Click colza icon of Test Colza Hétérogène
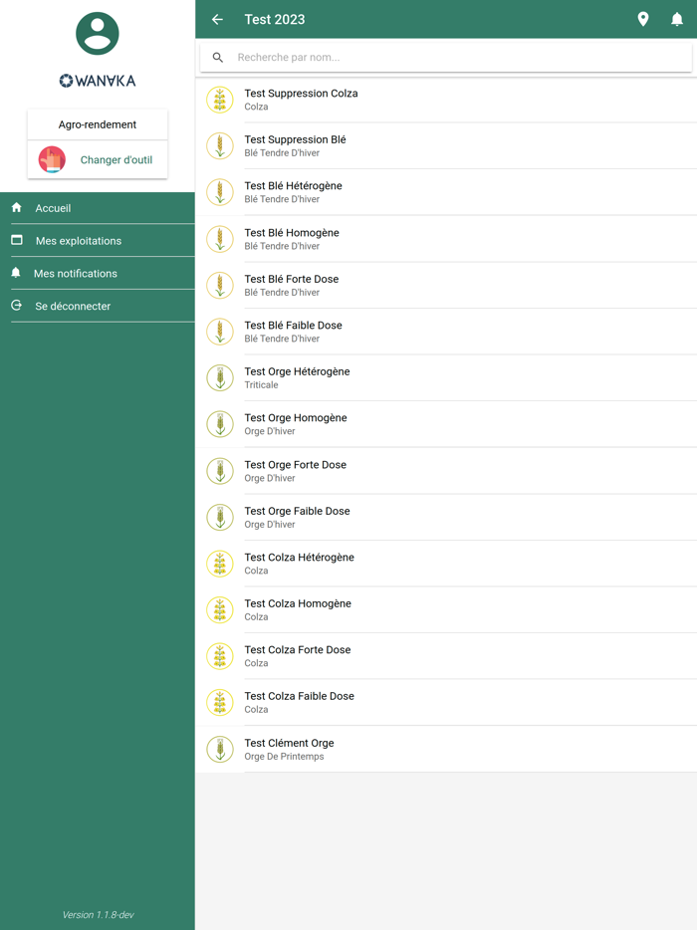Screen dimensions: 697x930 point(220,564)
